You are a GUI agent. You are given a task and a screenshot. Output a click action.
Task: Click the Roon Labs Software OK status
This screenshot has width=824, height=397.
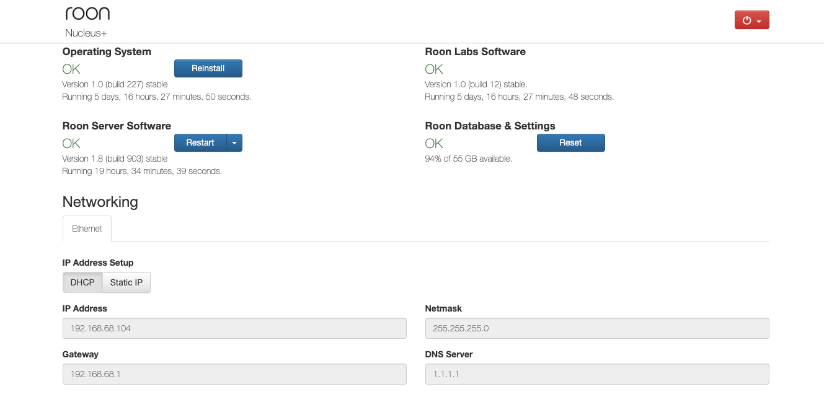point(434,69)
